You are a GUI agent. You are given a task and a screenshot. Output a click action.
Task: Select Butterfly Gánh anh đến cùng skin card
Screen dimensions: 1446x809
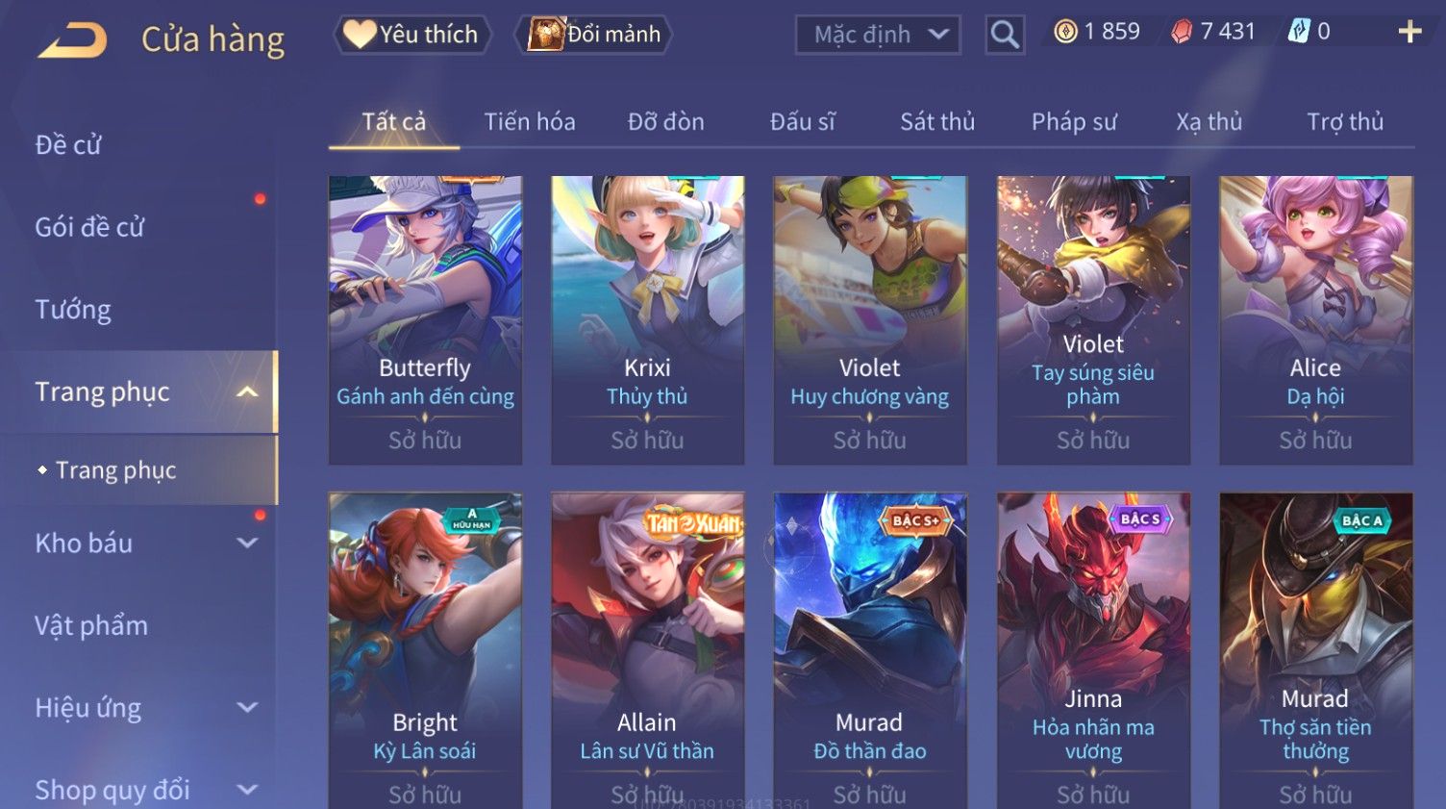425,320
